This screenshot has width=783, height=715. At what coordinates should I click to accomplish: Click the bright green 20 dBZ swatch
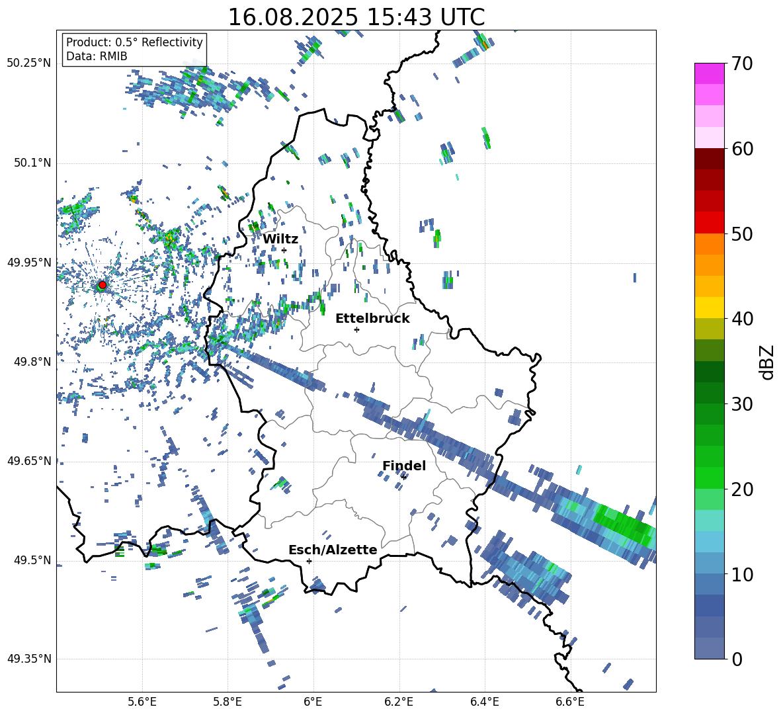(x=709, y=478)
